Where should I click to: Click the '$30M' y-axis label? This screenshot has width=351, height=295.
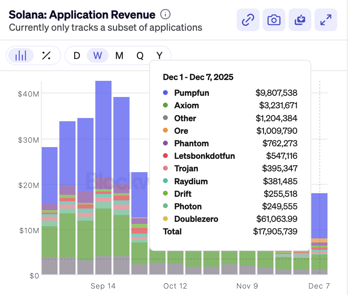tap(28, 140)
